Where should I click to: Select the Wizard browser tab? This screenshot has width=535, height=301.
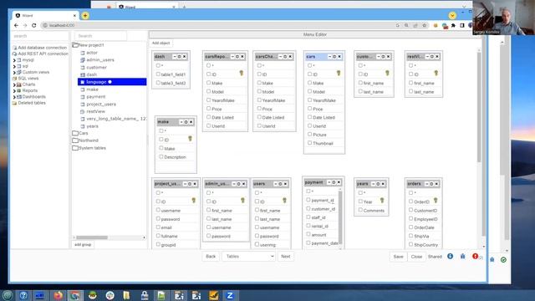(x=45, y=16)
